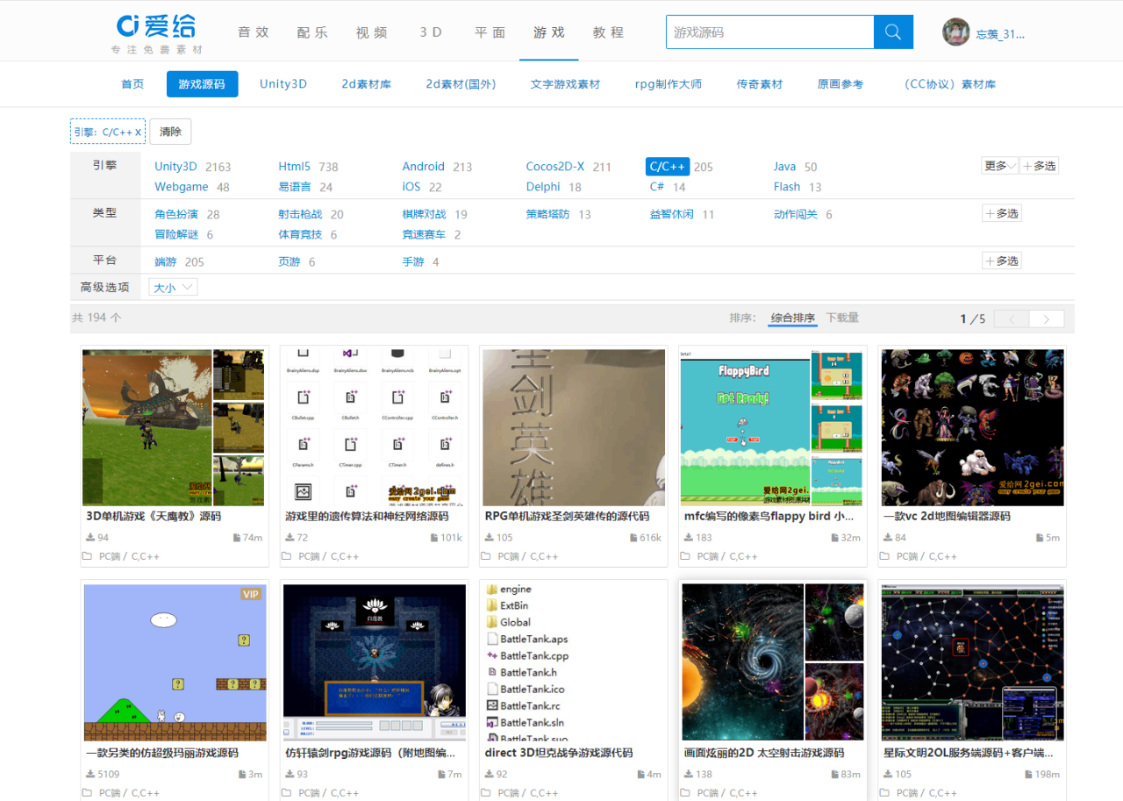
Task: Open the username 忘羡_31... link
Action: point(1000,34)
